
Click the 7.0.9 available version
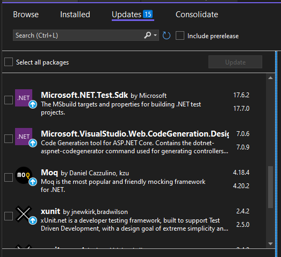pos(243,147)
